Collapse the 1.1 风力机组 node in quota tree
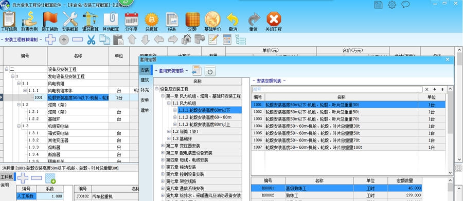This screenshot has width=463, height=201. point(169,103)
